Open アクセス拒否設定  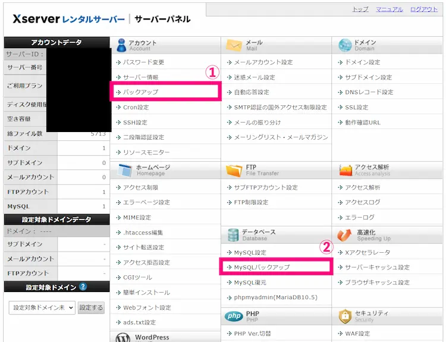[x=146, y=262]
